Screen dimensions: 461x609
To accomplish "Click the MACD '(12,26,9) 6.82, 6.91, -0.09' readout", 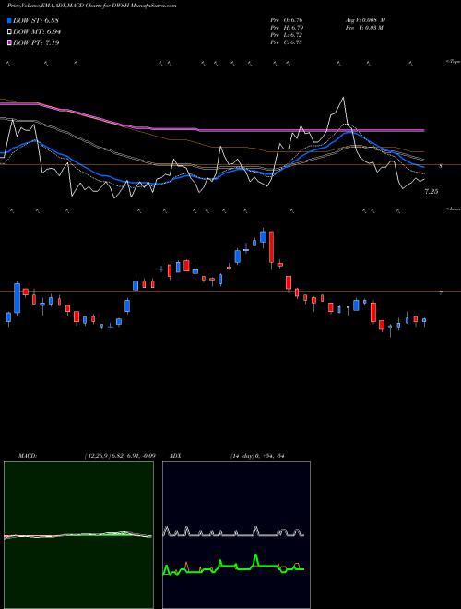I will (x=120, y=456).
